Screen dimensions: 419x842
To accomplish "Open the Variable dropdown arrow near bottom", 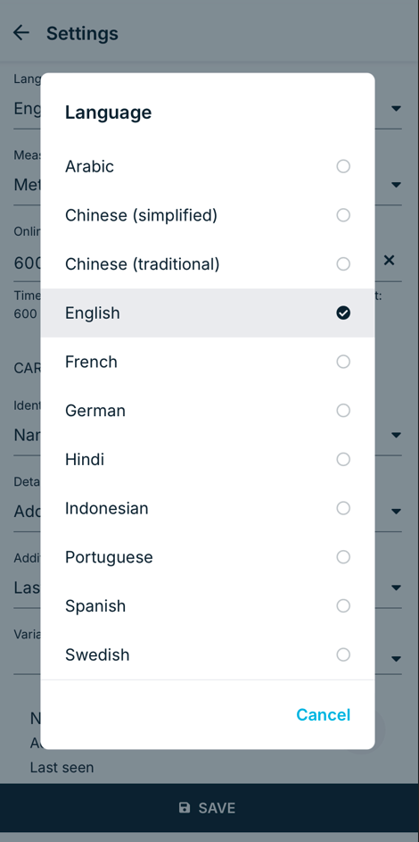I will click(x=396, y=658).
